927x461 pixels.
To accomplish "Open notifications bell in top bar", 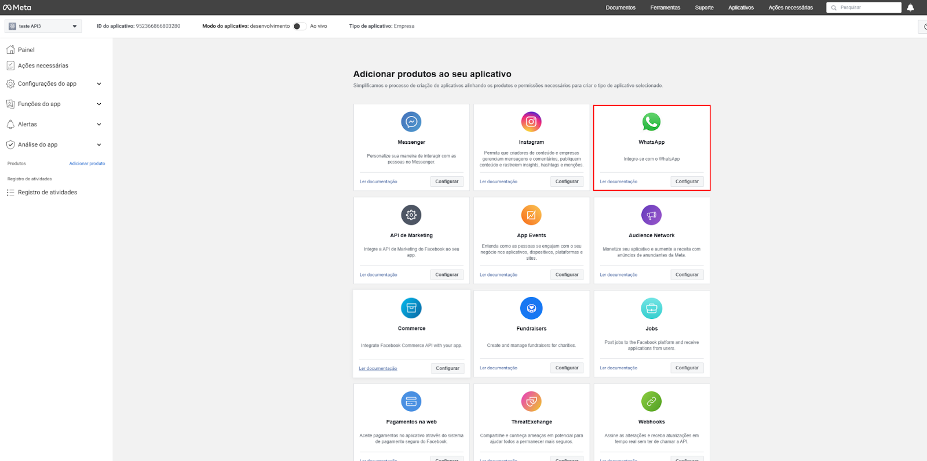I will 910,8.
